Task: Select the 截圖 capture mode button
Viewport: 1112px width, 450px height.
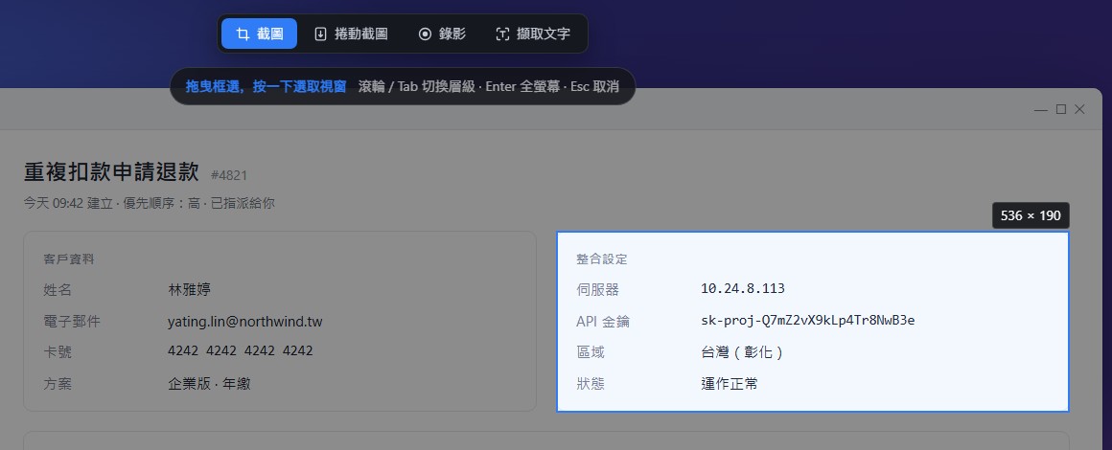Action: (x=259, y=34)
